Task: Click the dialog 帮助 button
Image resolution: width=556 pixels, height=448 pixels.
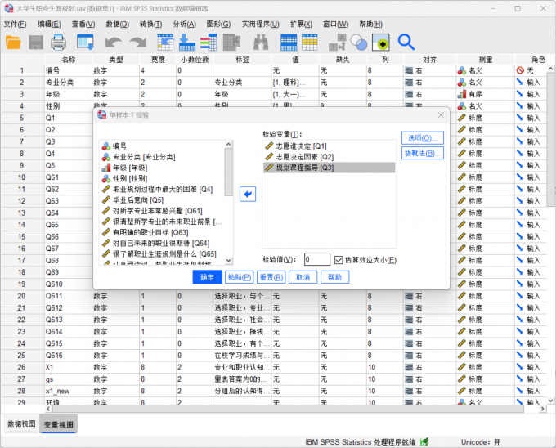Action: 334,277
